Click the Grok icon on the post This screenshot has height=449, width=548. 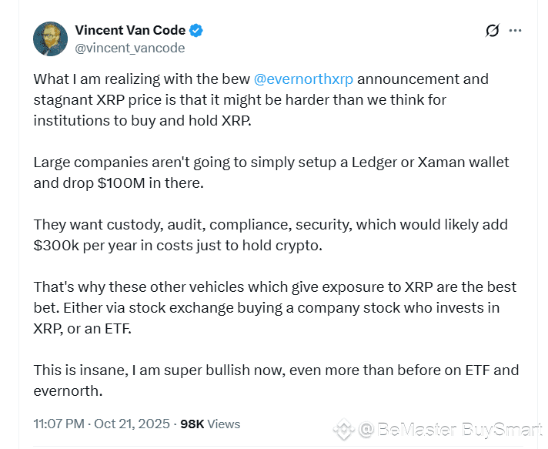[493, 31]
